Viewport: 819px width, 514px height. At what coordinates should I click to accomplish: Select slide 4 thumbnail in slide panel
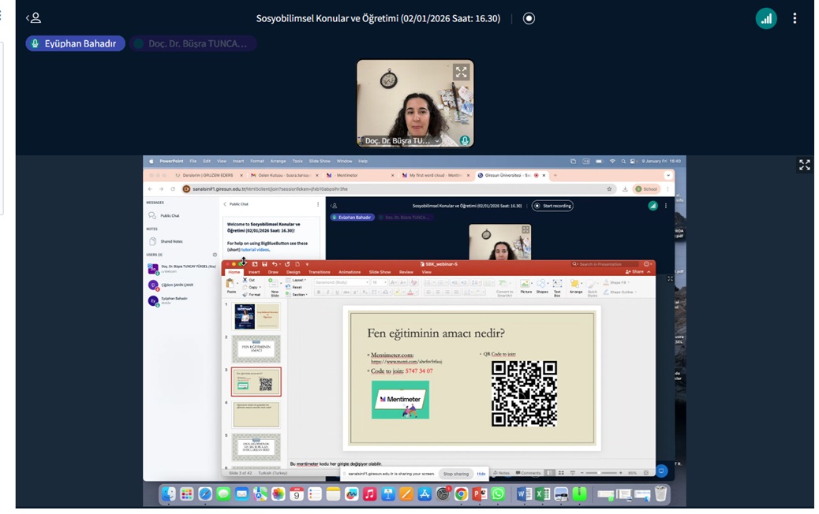point(256,415)
